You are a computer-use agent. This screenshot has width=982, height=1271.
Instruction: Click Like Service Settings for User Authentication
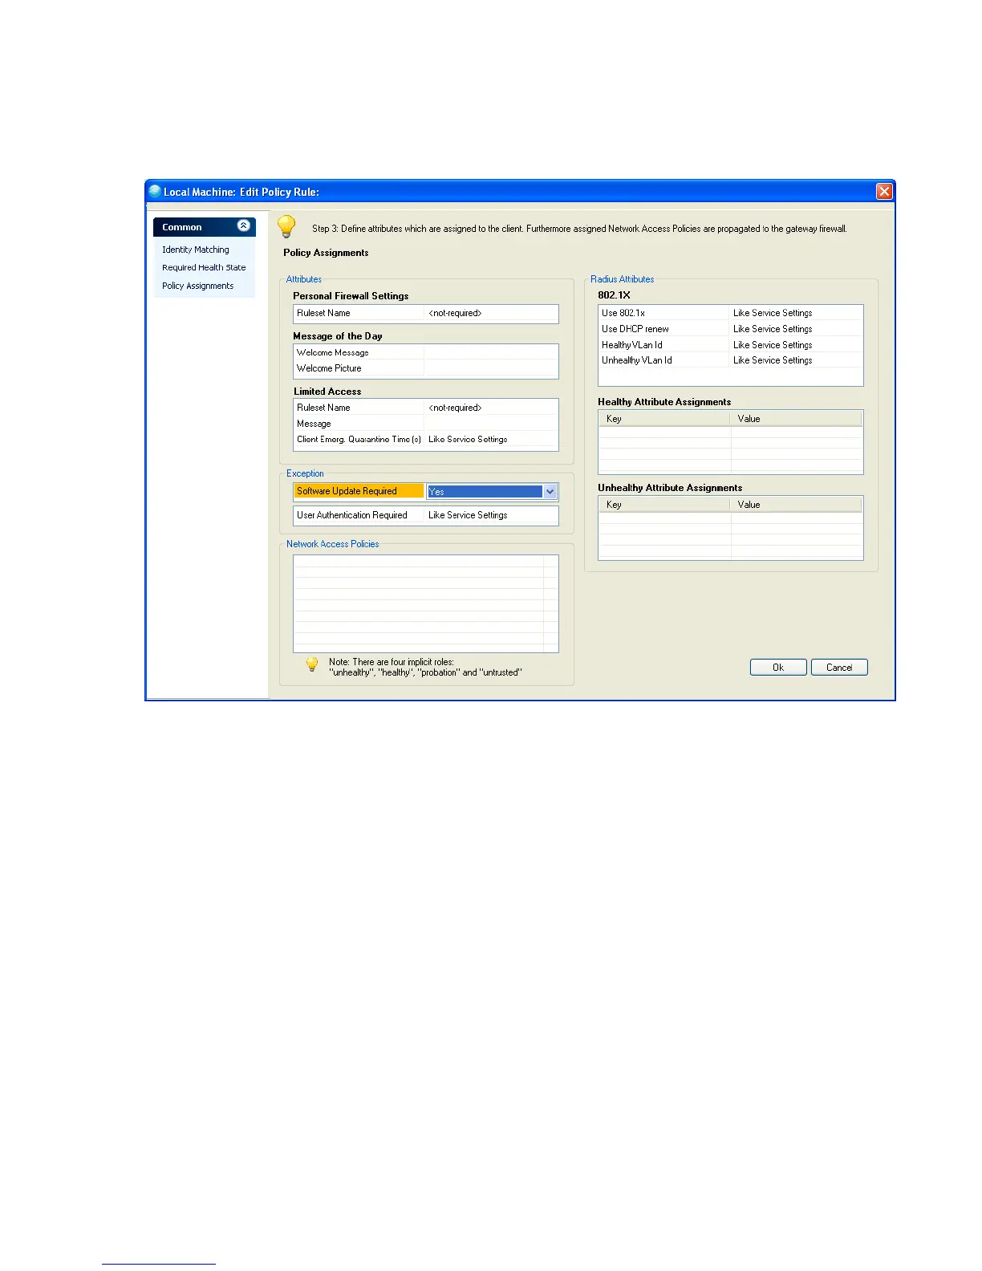click(468, 515)
